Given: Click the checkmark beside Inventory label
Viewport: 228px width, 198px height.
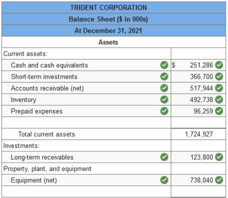Looking at the screenshot, I should 164,100.
